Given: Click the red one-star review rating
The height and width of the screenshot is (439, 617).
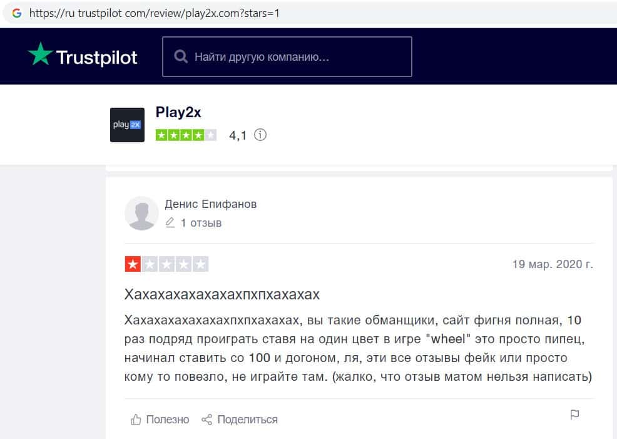Looking at the screenshot, I should click(166, 264).
